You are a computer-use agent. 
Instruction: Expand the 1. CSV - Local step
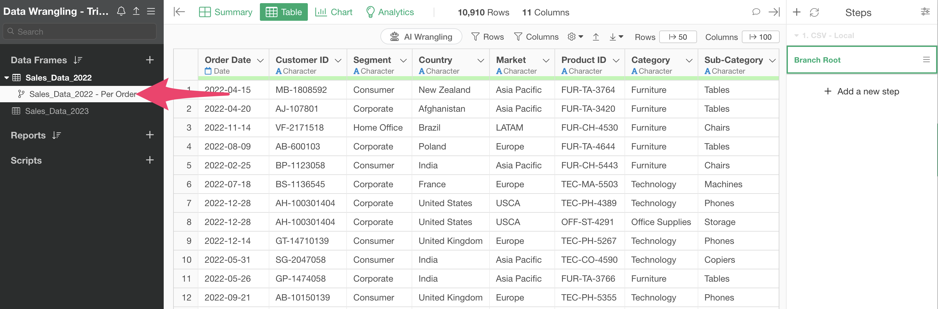tap(796, 36)
